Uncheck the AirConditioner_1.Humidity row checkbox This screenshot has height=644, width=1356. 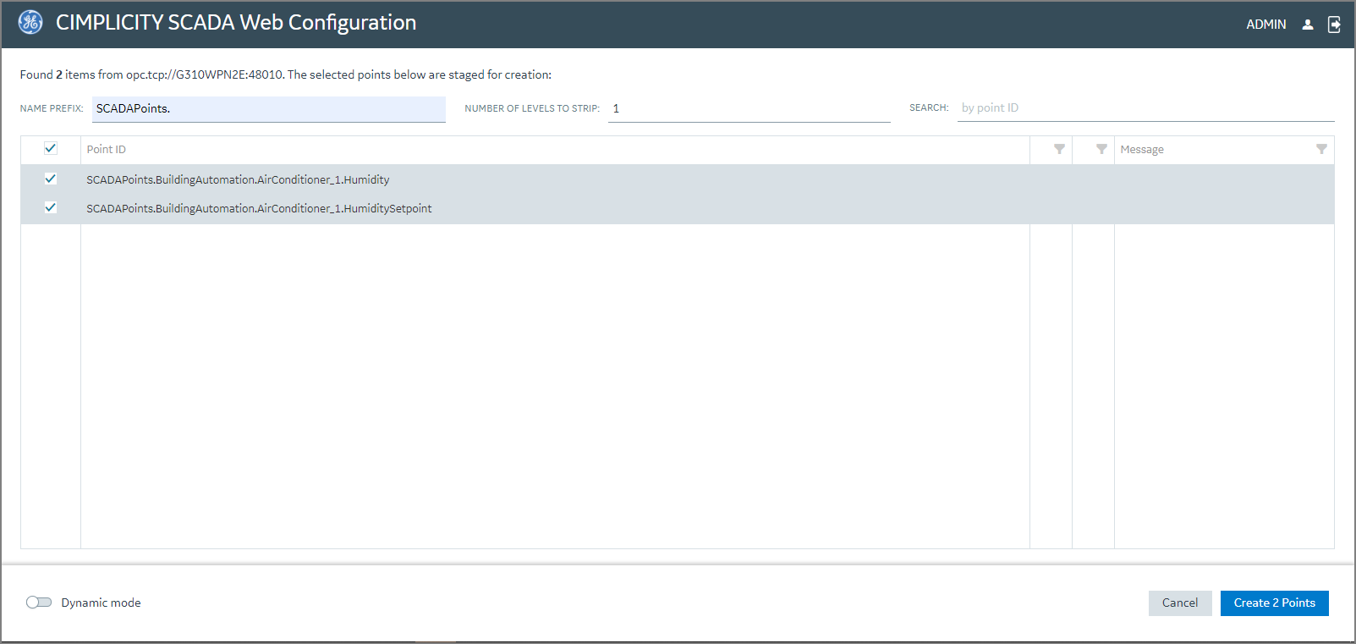pos(51,179)
